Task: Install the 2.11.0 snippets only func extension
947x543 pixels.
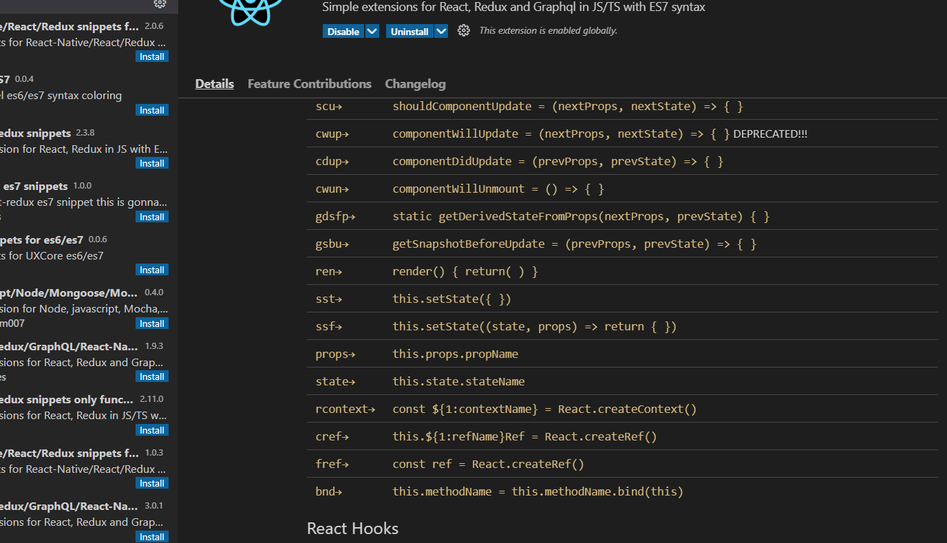Action: pos(152,430)
